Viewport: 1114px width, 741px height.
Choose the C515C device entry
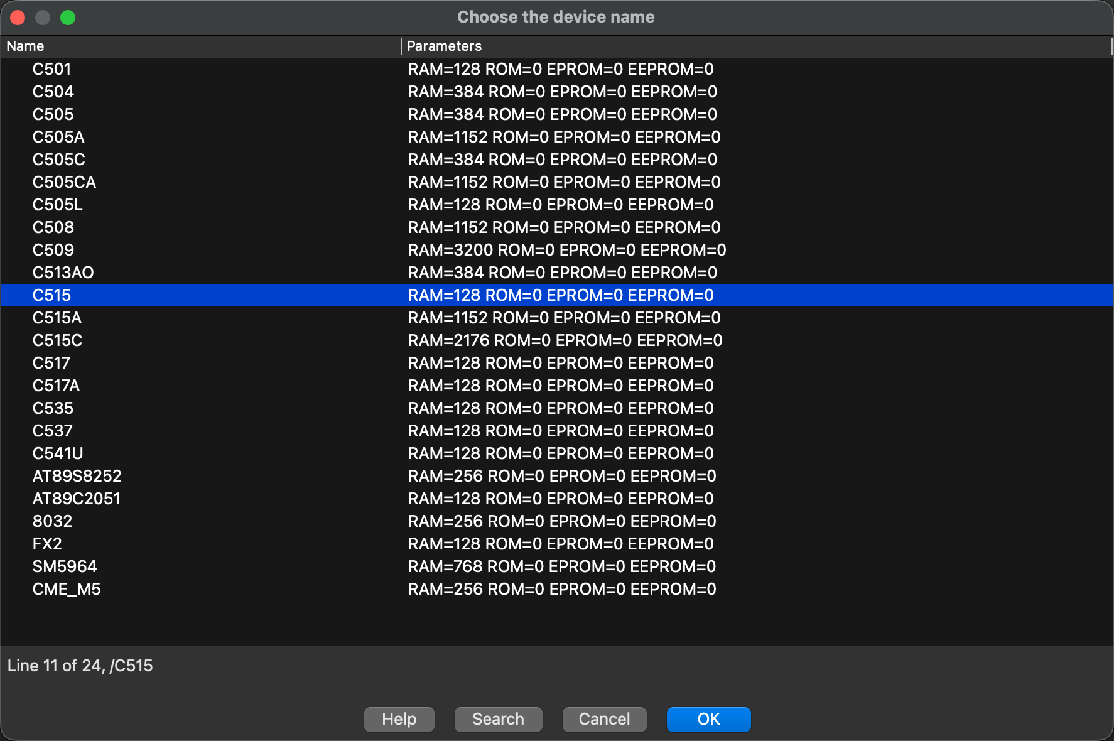coord(57,340)
